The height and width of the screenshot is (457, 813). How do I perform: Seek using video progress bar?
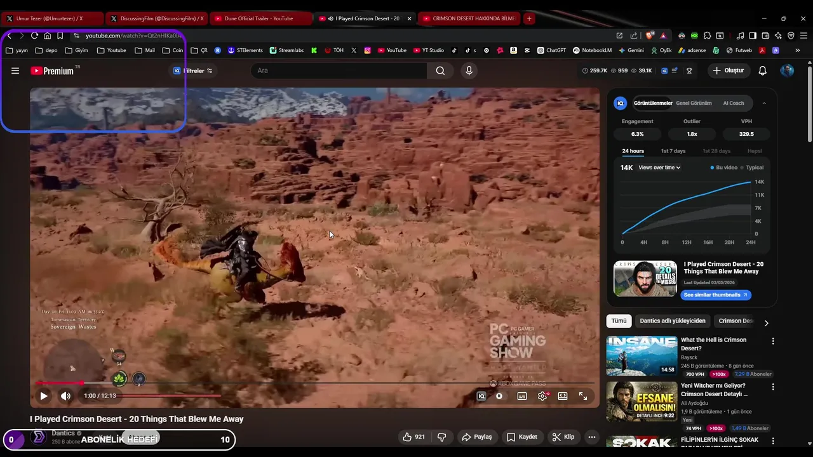click(314, 383)
